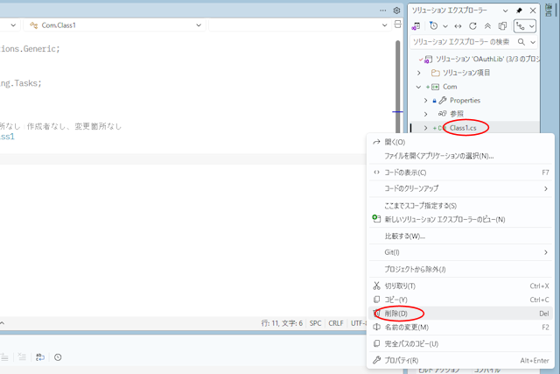Image resolution: width=560 pixels, height=374 pixels.
Task: Click the pin icon of Solution Explorer panel
Action: click(x=520, y=11)
